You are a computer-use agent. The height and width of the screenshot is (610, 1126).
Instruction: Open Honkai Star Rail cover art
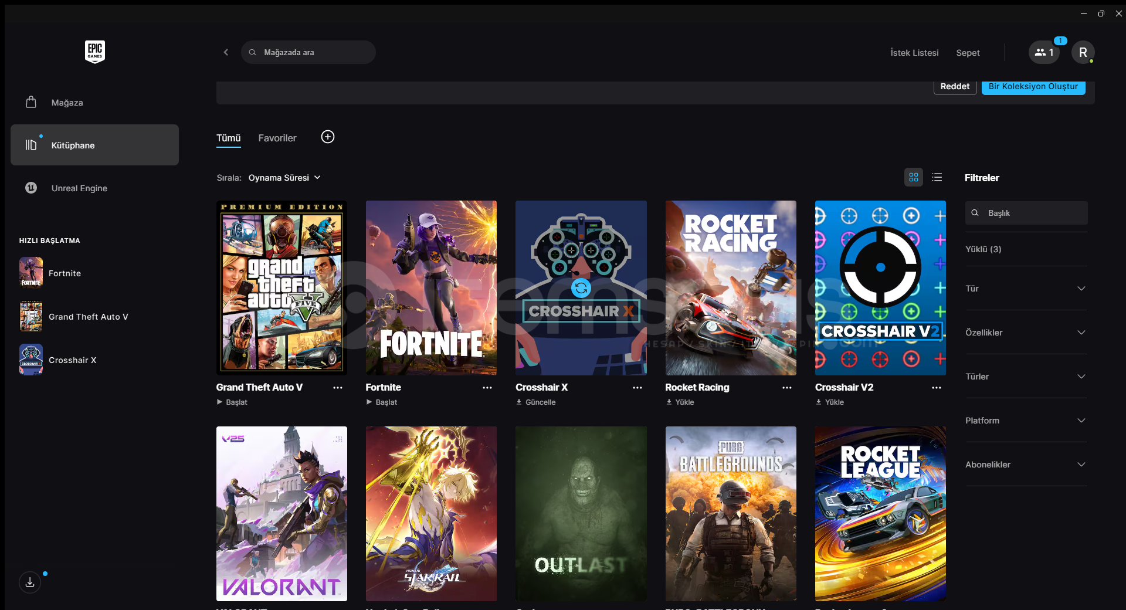[x=431, y=514]
